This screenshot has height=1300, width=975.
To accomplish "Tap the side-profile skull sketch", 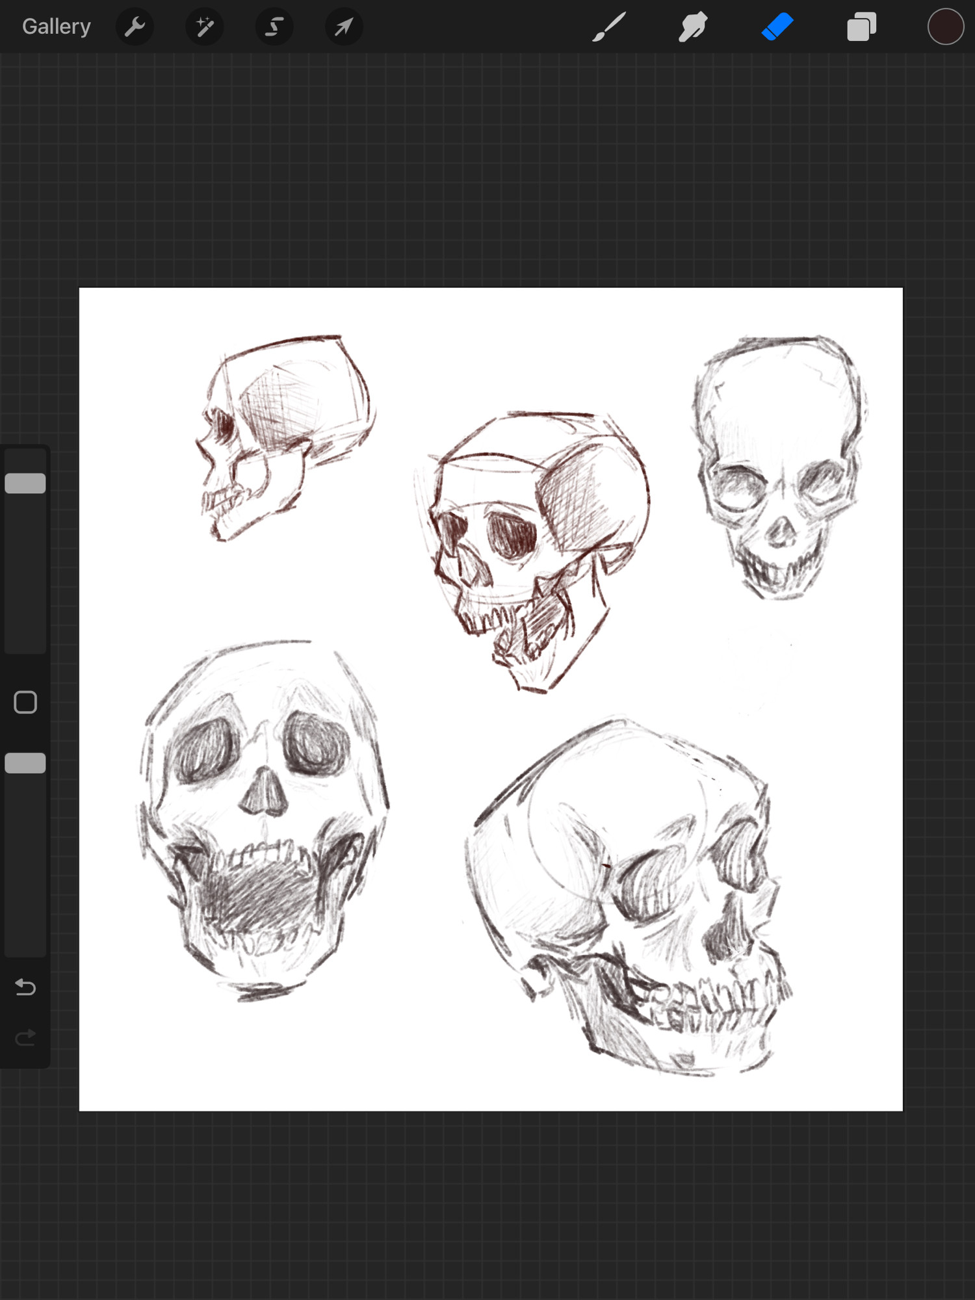I will (x=285, y=438).
